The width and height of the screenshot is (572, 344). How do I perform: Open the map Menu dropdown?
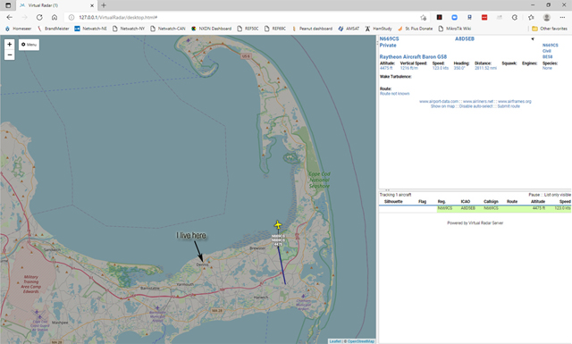(29, 45)
